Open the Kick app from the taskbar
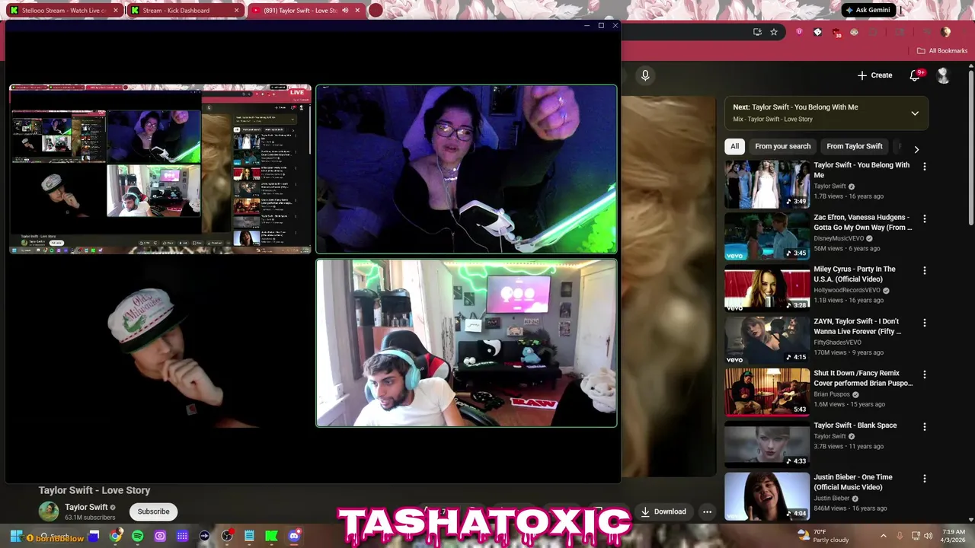Screen dimensions: 975x548 coord(271,536)
